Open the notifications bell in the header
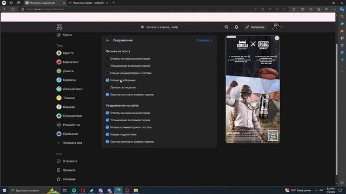 coord(236,27)
